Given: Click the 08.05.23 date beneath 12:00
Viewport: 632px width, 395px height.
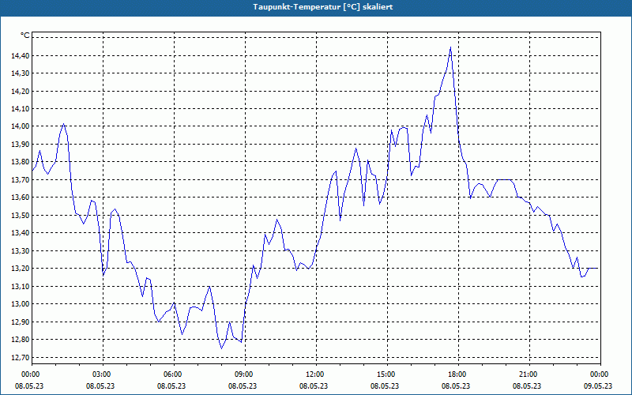Looking at the screenshot, I should tap(314, 386).
